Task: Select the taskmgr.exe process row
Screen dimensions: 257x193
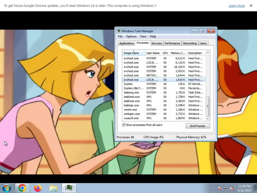Action: coord(164,105)
